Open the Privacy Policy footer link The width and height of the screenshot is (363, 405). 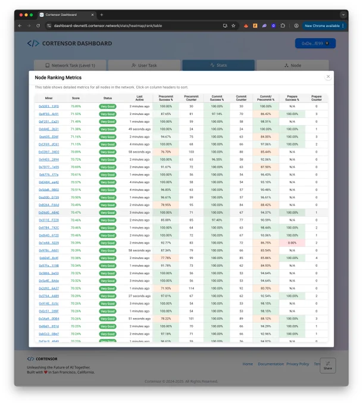pos(298,364)
